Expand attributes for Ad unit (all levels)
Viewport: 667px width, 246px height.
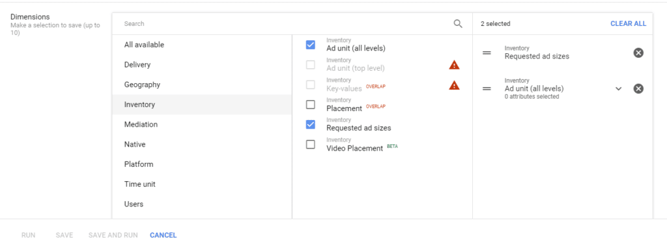click(619, 89)
